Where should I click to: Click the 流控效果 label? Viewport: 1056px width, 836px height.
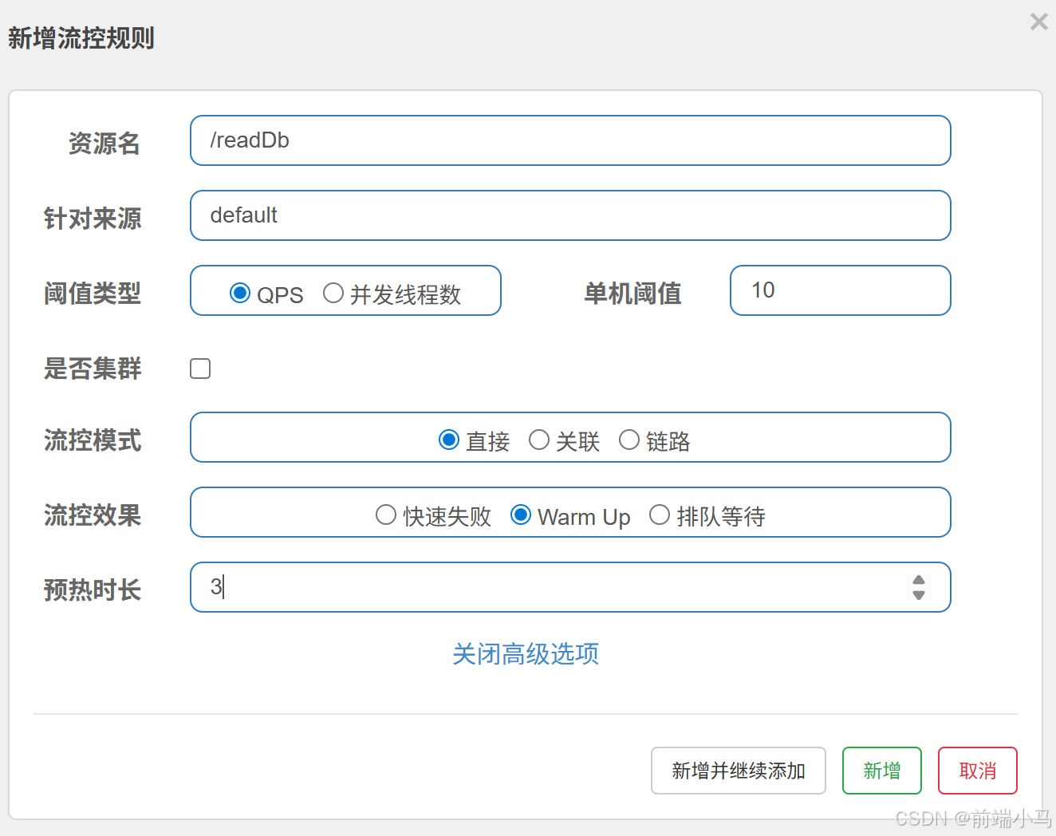pyautogui.click(x=93, y=515)
